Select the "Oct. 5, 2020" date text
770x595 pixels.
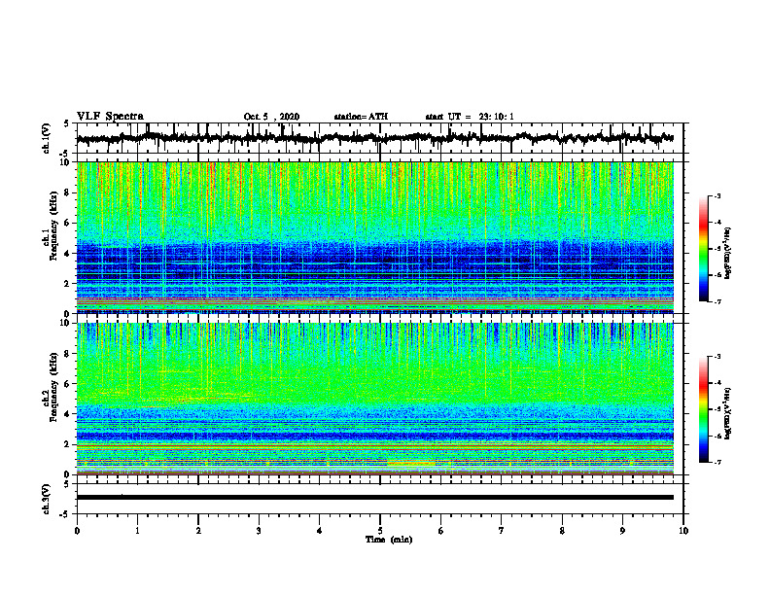tap(271, 117)
